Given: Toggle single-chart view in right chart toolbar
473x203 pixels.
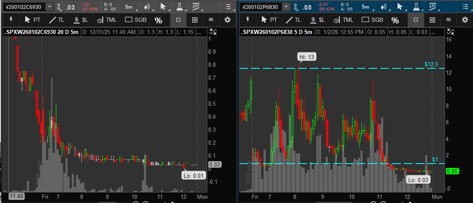Looking at the screenshot, I should (x=416, y=20).
